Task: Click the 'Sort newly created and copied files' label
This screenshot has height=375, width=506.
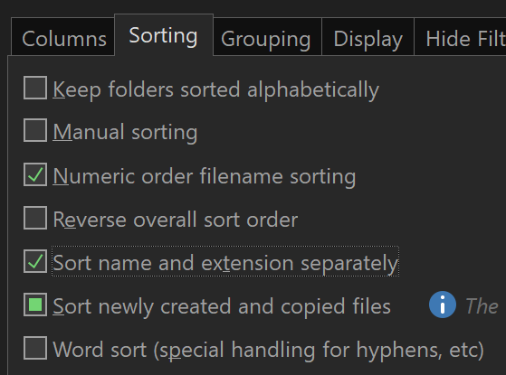Action: [x=222, y=306]
